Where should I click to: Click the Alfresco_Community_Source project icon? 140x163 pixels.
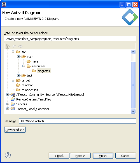[x=13, y=95]
